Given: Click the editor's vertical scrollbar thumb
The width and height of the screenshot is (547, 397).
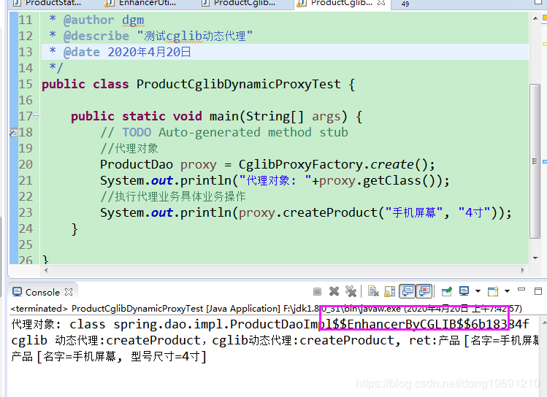Looking at the screenshot, I should click(535, 161).
